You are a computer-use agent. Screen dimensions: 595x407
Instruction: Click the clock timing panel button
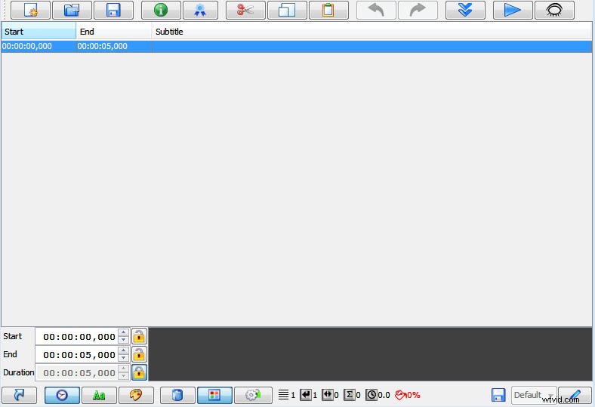[x=62, y=395]
